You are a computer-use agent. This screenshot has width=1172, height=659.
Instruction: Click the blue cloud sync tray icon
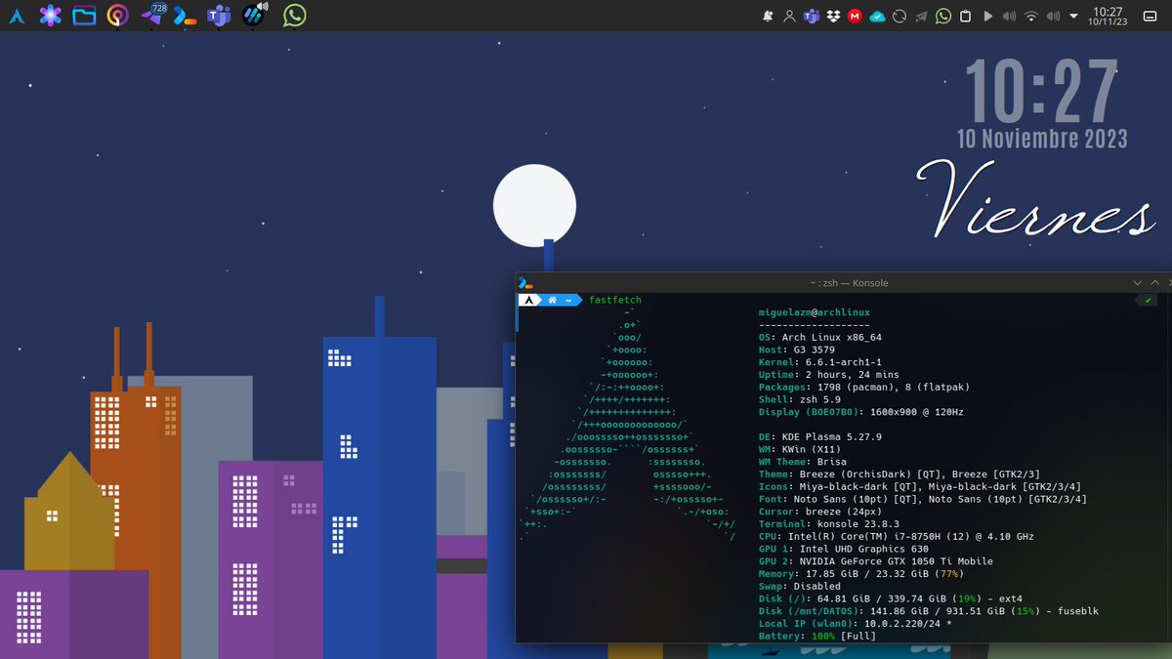point(877,17)
